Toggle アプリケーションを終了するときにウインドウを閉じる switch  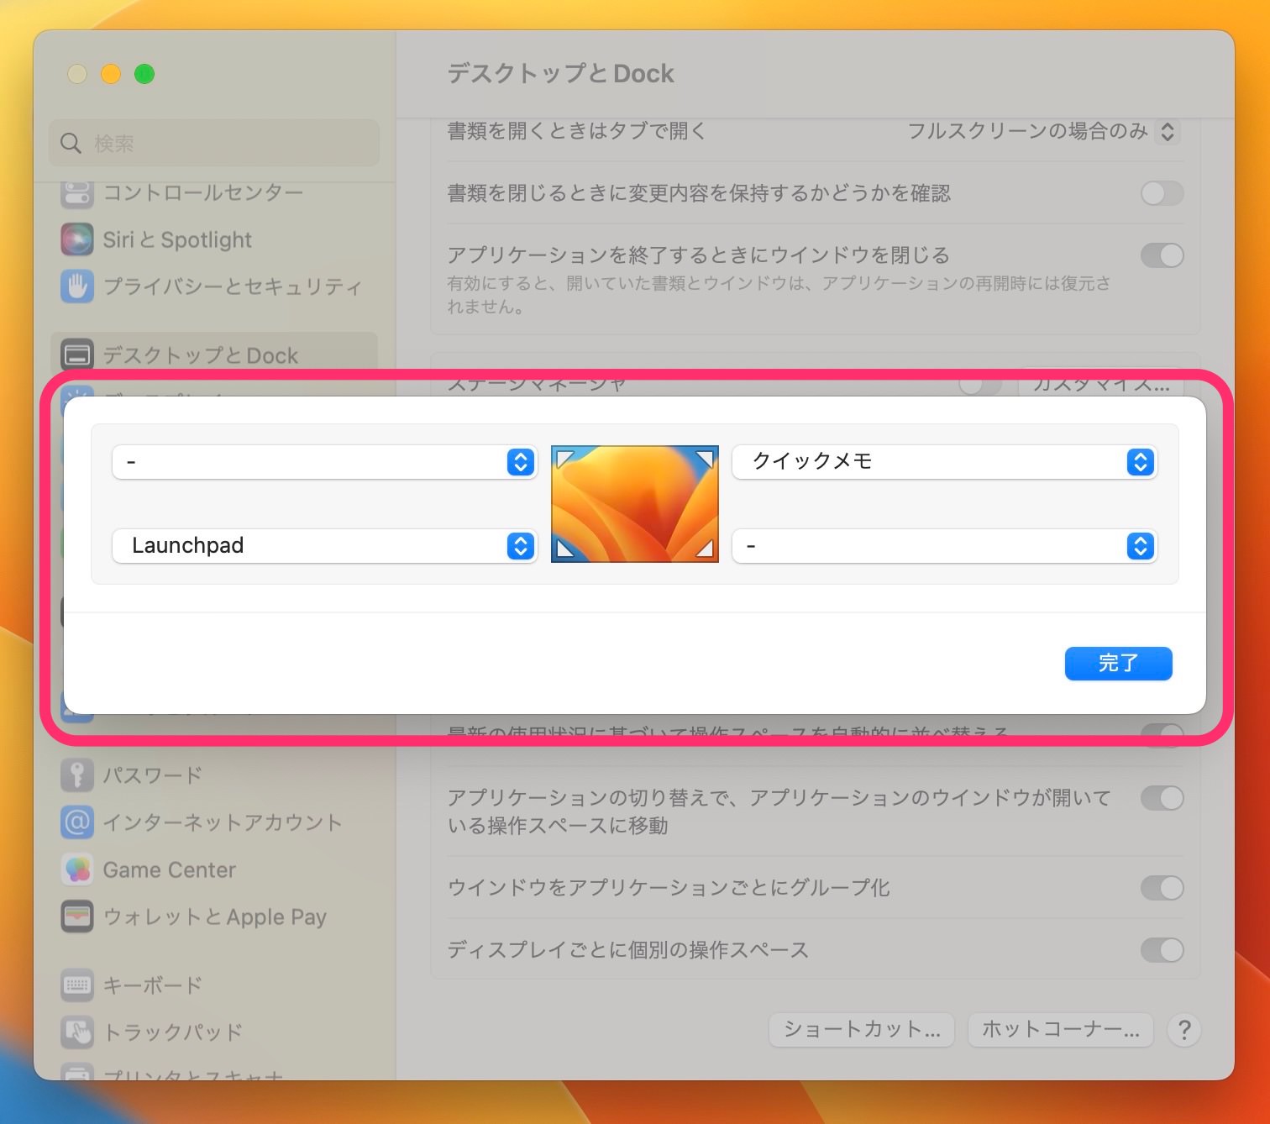click(1162, 255)
